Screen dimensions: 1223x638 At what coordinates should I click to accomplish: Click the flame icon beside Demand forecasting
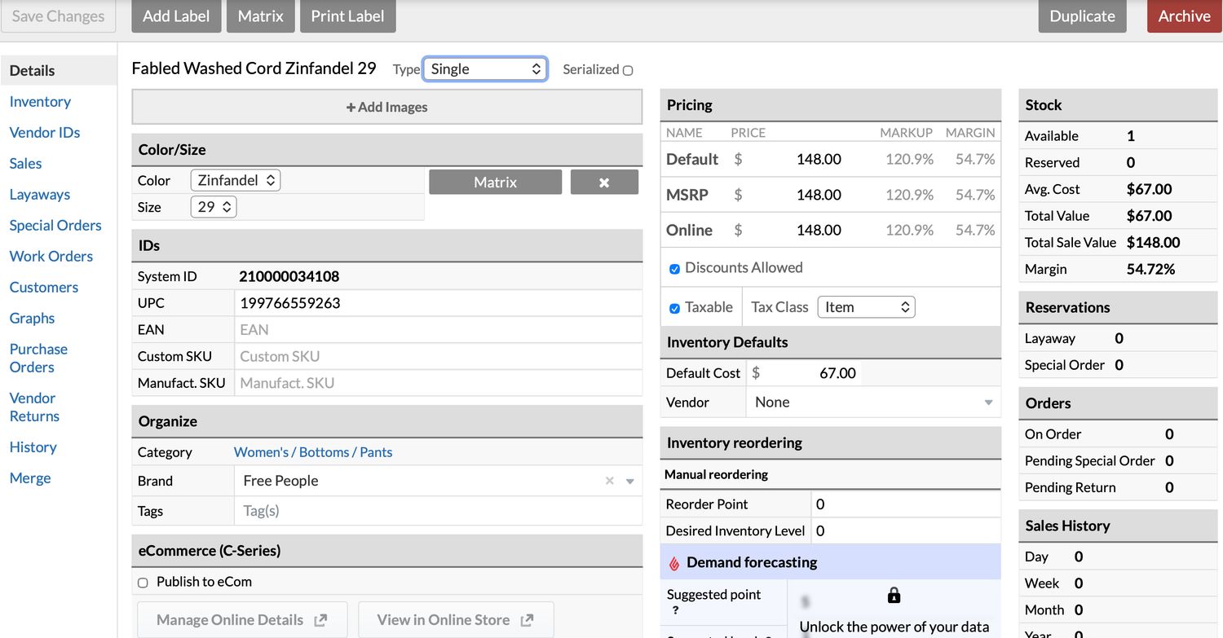[x=674, y=563]
